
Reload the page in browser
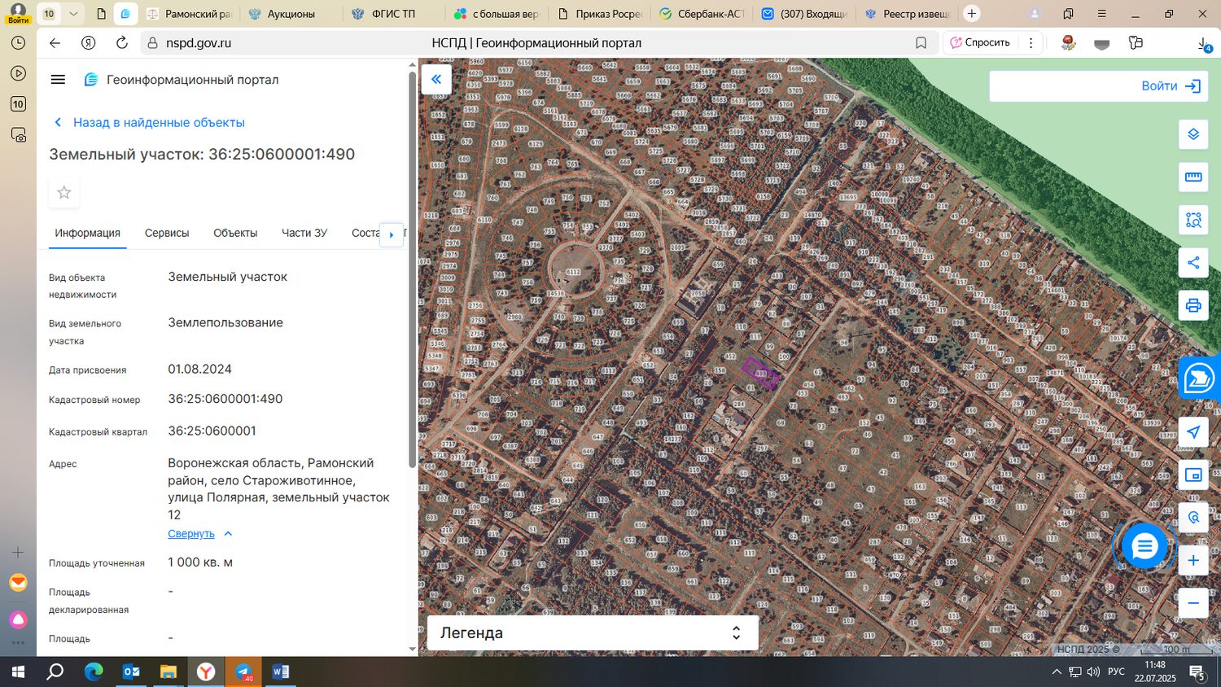coord(122,43)
